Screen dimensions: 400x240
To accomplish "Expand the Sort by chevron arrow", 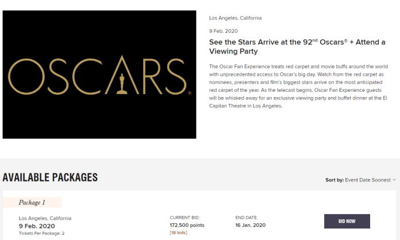I will [x=394, y=180].
